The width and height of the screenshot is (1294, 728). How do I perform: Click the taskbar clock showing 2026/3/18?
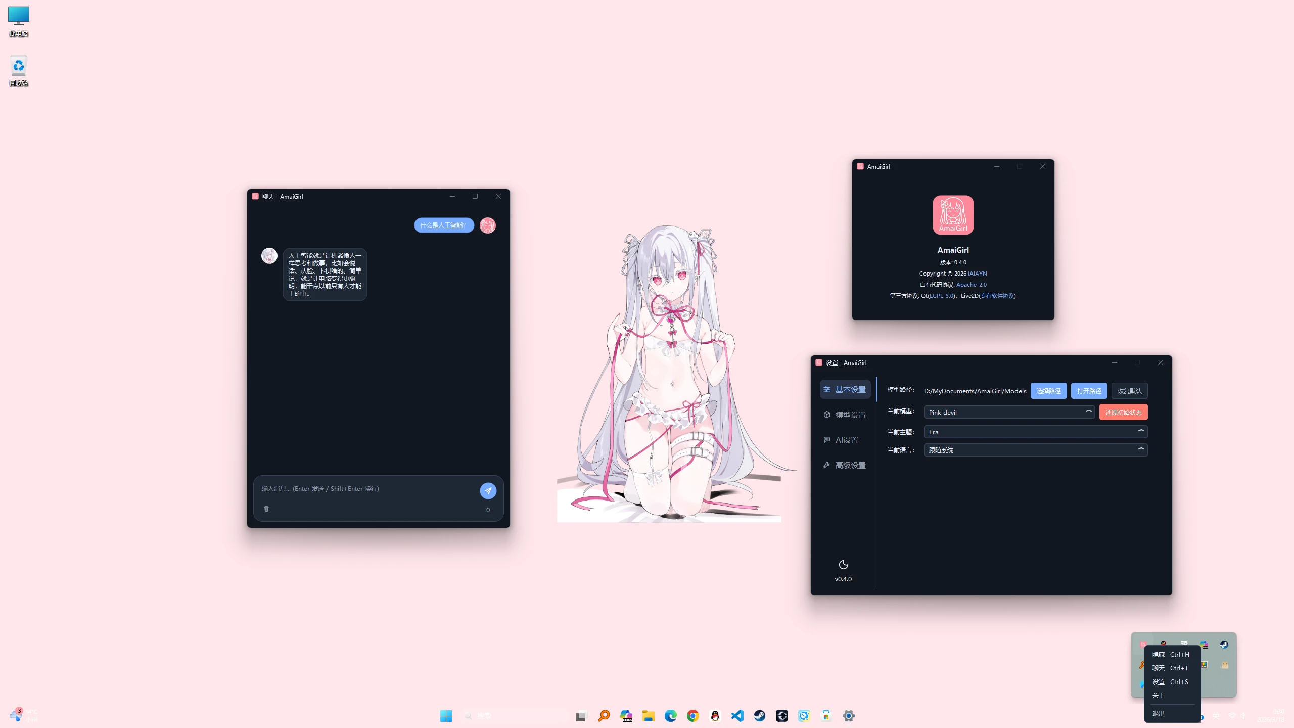(1271, 716)
